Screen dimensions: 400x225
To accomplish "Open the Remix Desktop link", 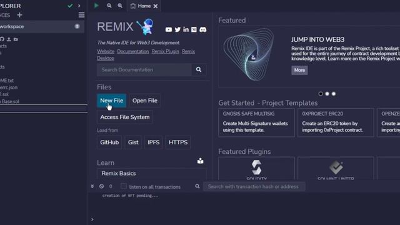I will coord(106,58).
